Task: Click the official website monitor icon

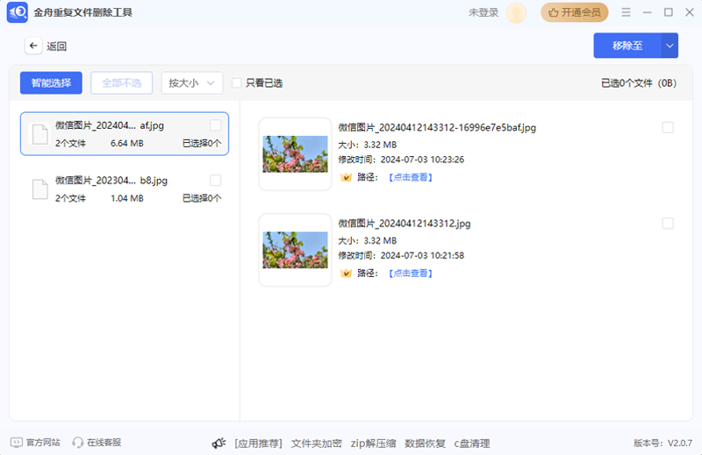Action: (16, 443)
